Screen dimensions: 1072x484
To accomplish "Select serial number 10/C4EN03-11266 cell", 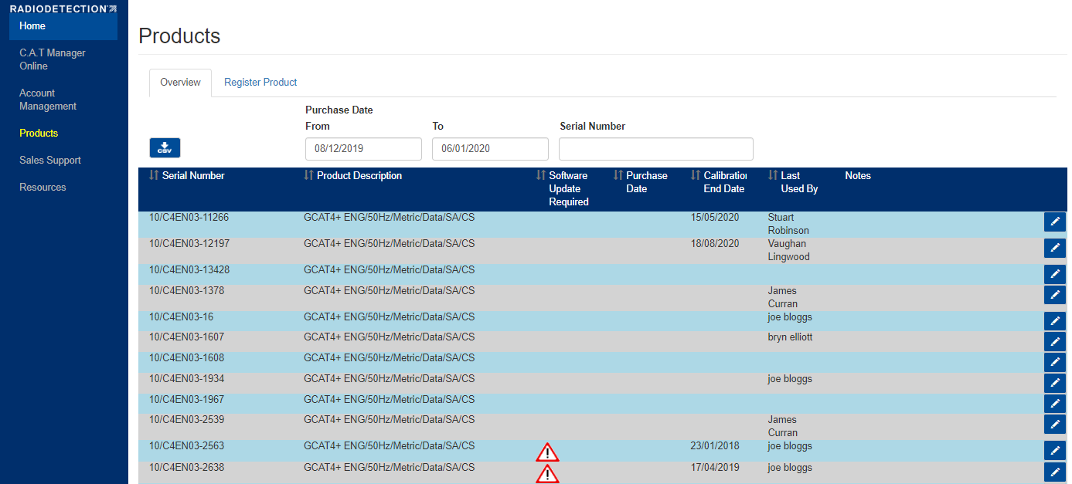I will [x=189, y=218].
